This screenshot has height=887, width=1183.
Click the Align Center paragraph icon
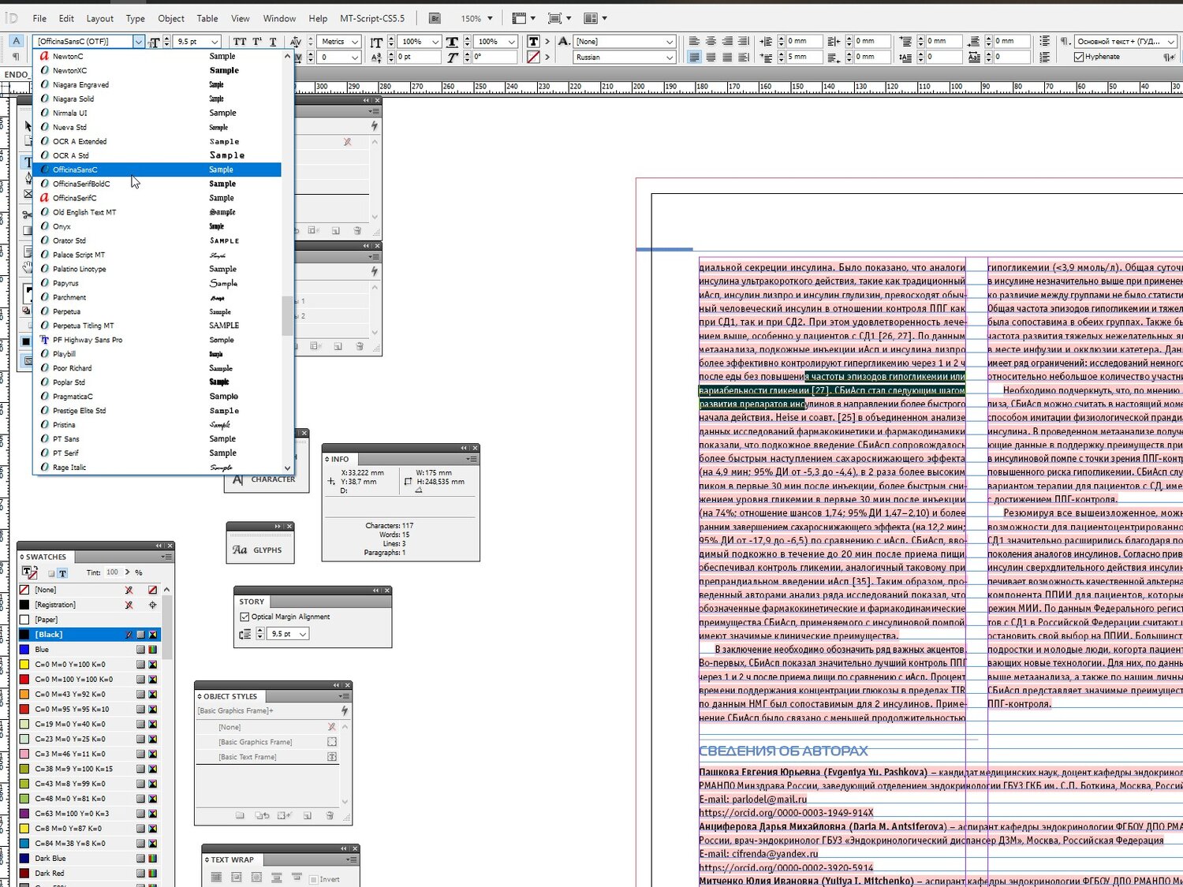pyautogui.click(x=711, y=41)
